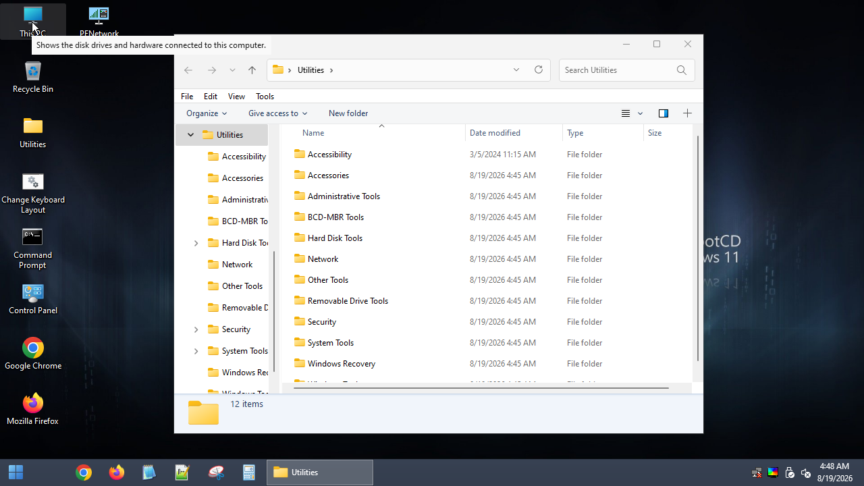Launch the Mozilla Firefox desktop icon
The width and height of the screenshot is (864, 486).
(x=32, y=409)
